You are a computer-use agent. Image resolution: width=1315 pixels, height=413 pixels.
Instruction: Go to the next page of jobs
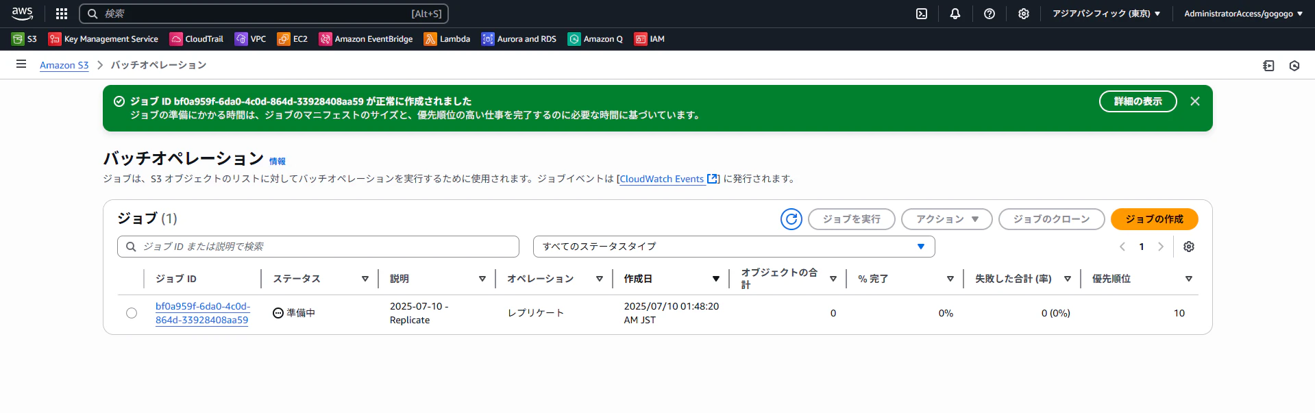coord(1161,247)
